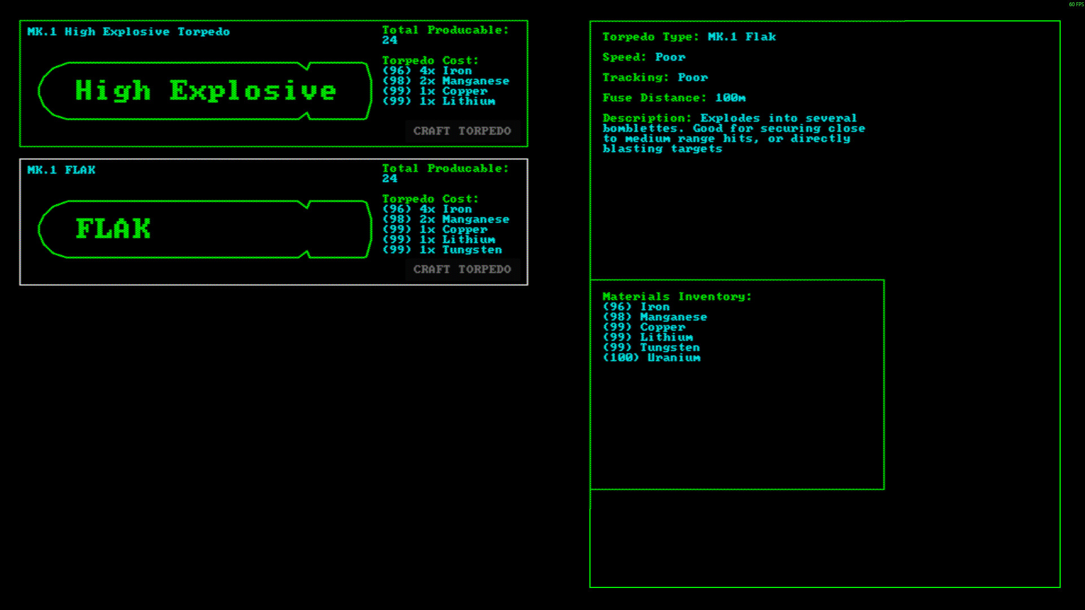Click Uranium in the Materials Inventory

click(651, 358)
